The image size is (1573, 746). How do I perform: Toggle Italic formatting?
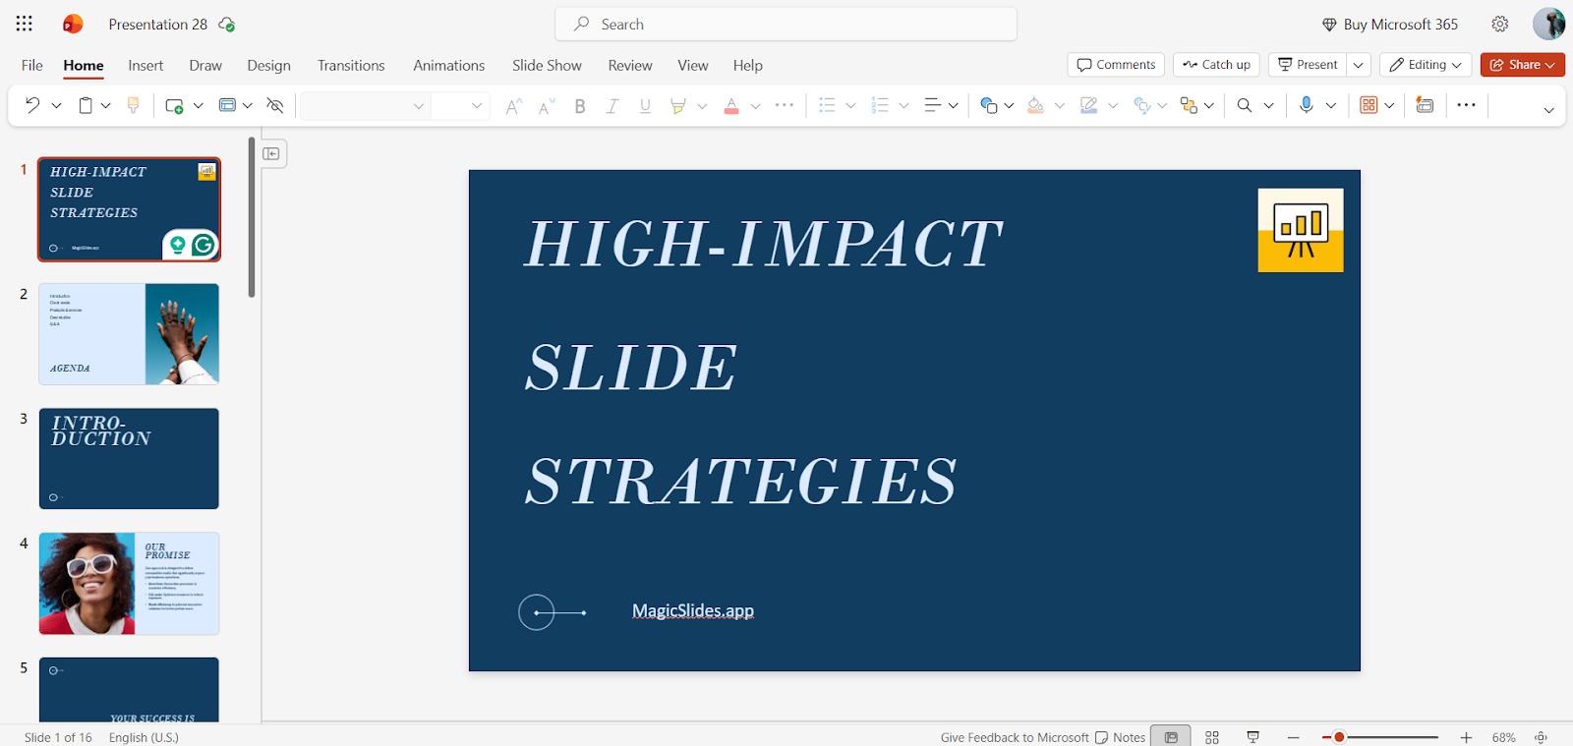tap(612, 106)
